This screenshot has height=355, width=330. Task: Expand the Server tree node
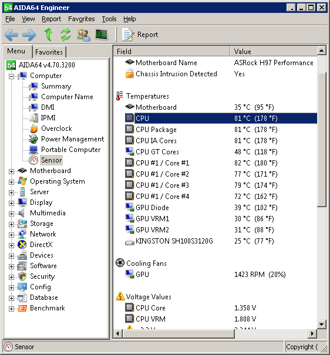tap(11, 192)
